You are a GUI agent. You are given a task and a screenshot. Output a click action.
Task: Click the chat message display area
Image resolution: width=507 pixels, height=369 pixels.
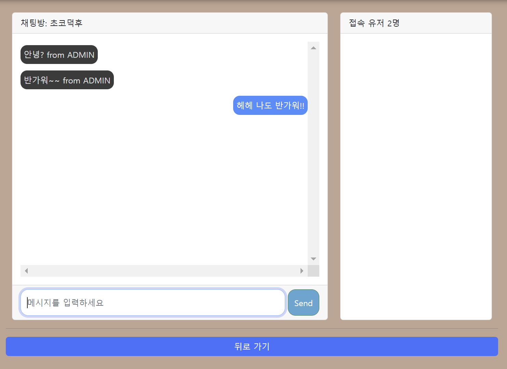(164, 154)
